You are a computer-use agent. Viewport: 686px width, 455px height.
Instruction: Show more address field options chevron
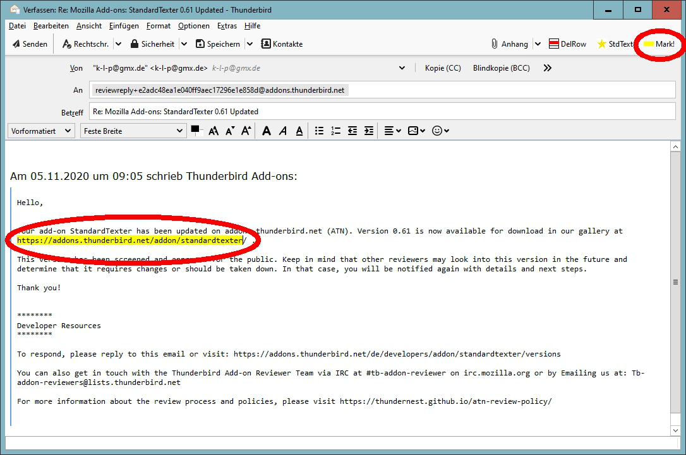click(x=547, y=68)
